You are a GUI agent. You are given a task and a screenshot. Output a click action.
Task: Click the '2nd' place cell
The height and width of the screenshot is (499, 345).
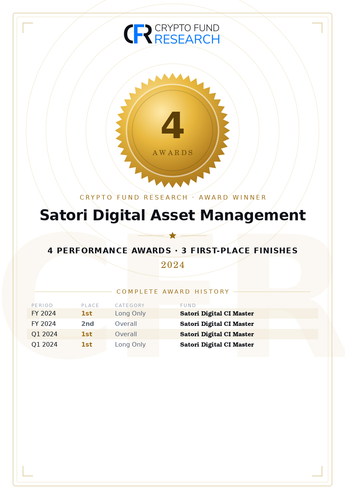point(87,324)
